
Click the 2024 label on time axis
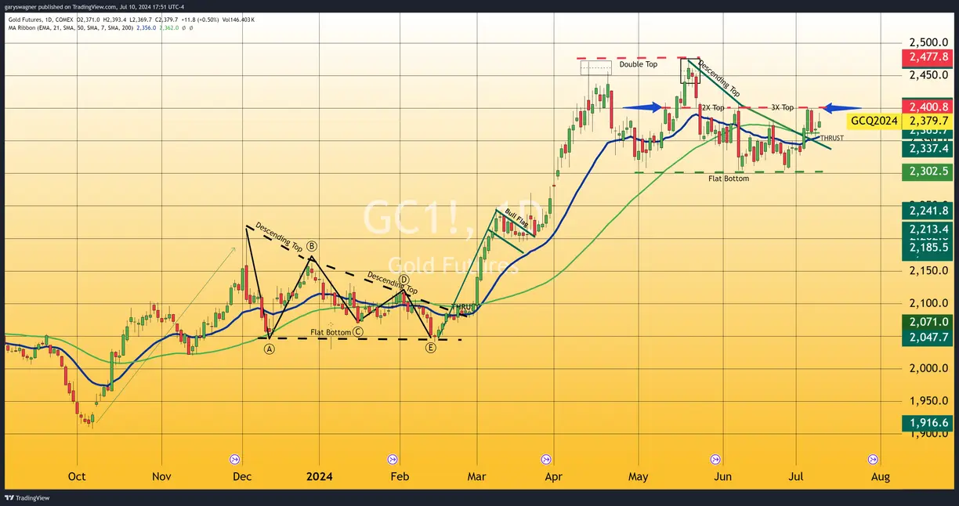pos(320,476)
